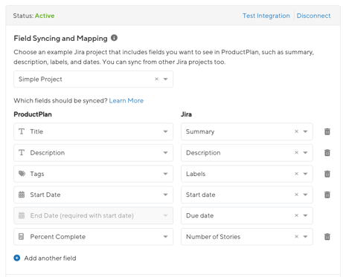Open the Title ProductPlan field dropdown

coord(165,131)
